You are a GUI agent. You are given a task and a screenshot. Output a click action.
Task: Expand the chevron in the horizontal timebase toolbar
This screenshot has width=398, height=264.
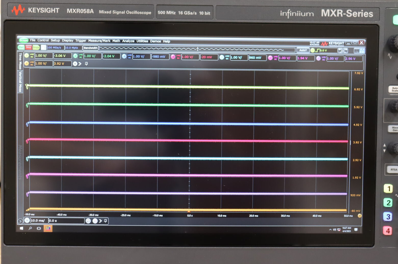101,221
